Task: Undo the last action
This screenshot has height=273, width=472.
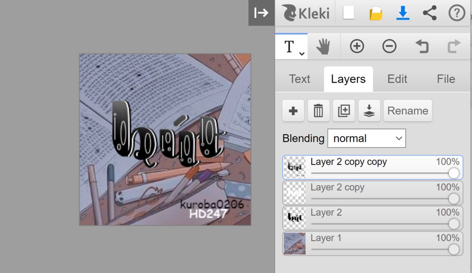Action: (422, 47)
